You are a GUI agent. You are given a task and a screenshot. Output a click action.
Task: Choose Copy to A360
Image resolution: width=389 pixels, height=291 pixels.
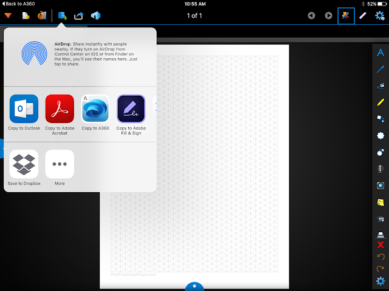pos(95,112)
